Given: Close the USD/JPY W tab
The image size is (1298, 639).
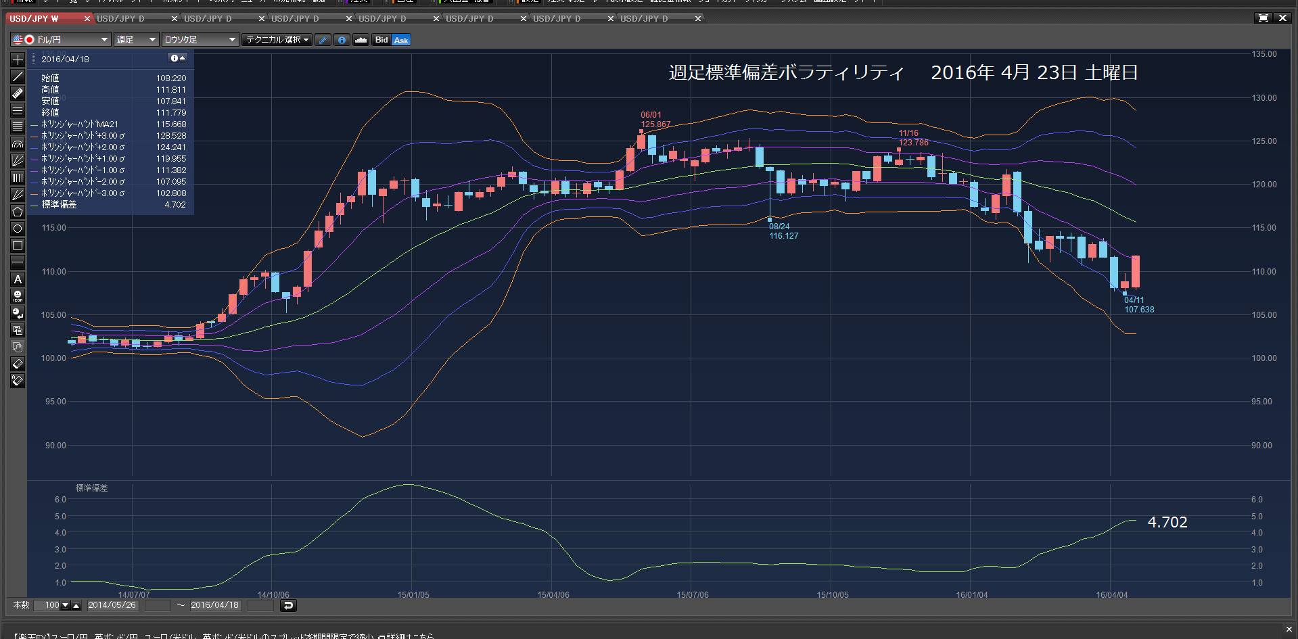Looking at the screenshot, I should tap(87, 19).
